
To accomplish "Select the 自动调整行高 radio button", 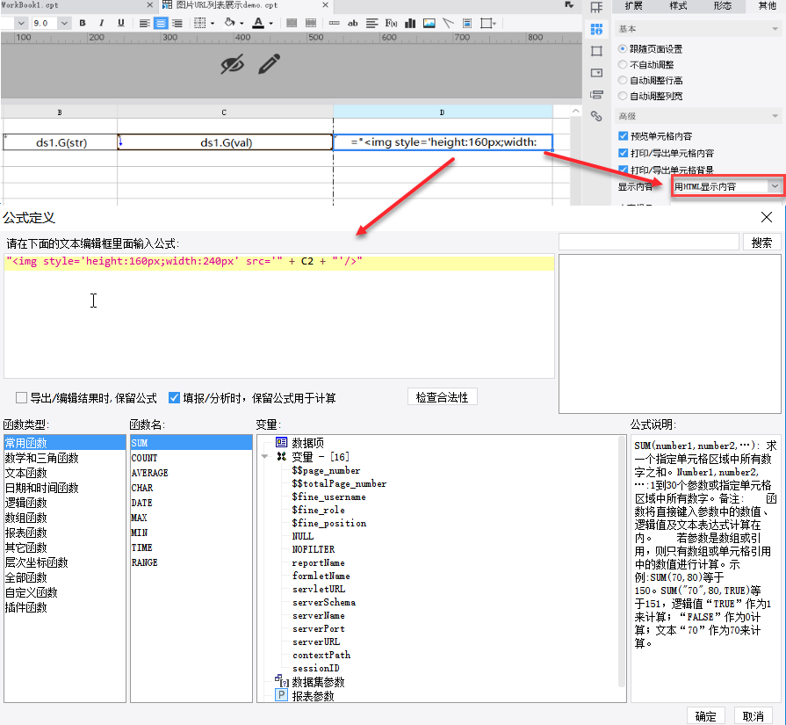I will point(623,80).
